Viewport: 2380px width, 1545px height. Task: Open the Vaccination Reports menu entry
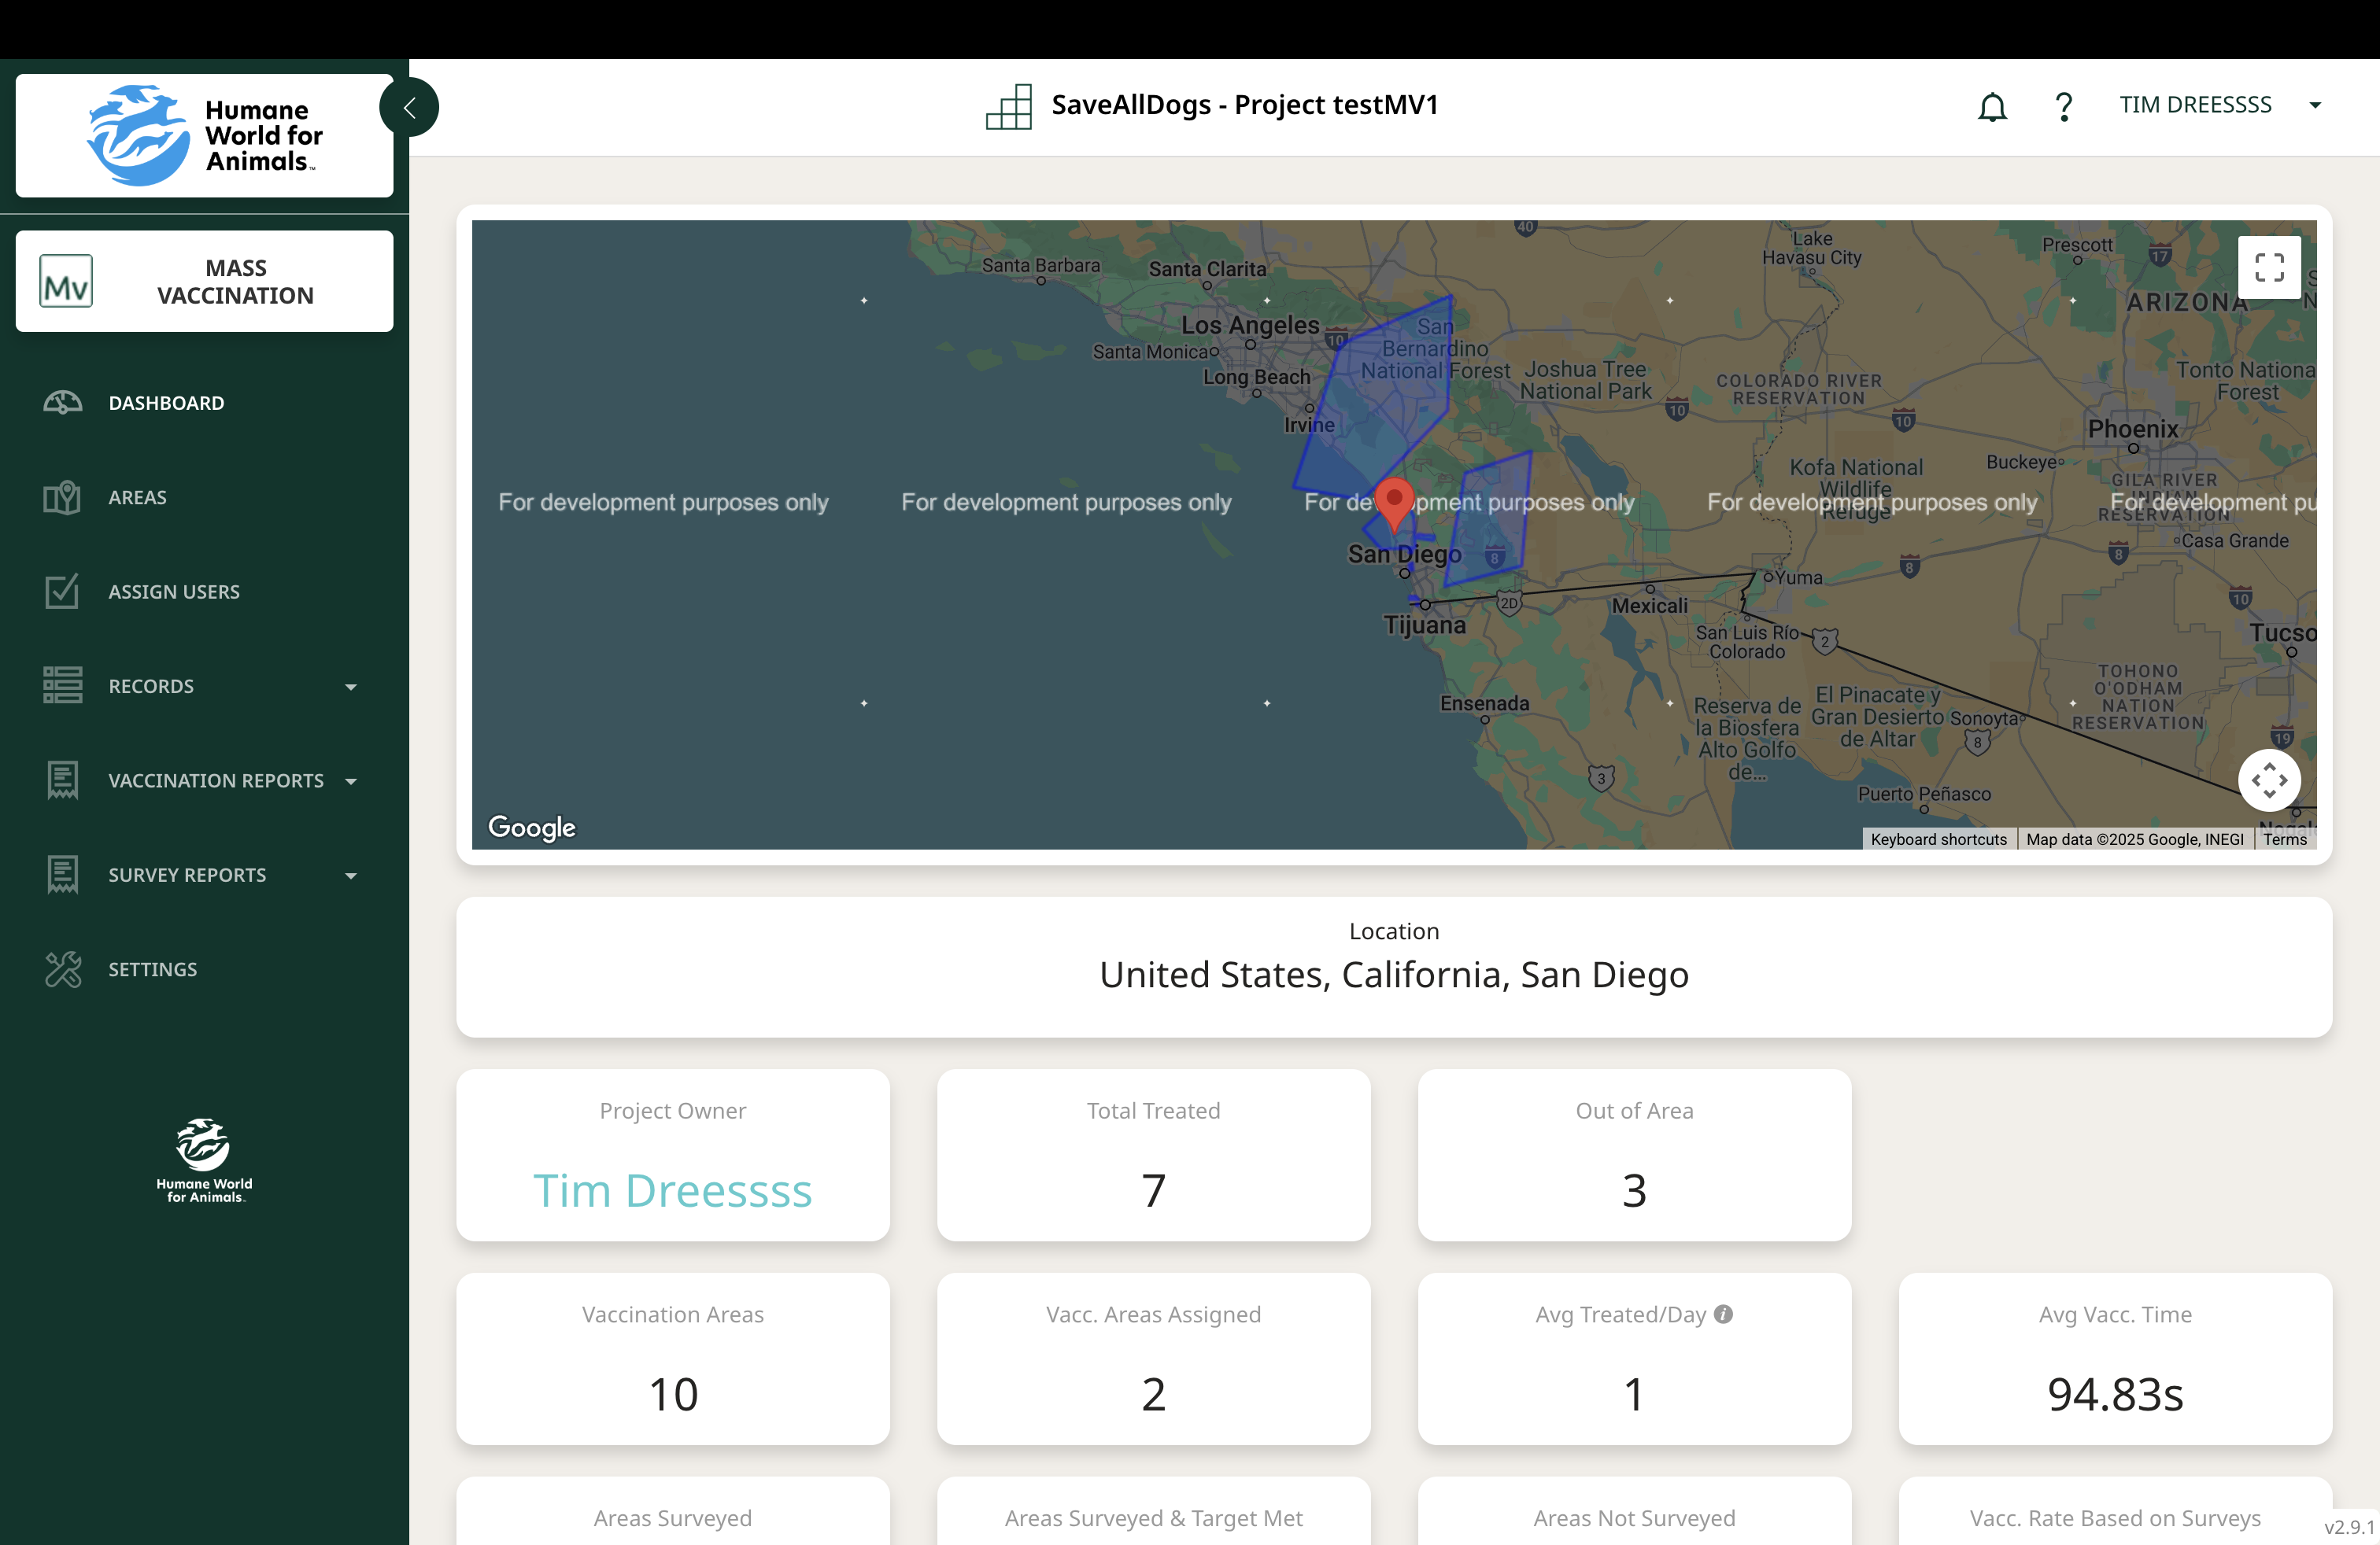[216, 780]
